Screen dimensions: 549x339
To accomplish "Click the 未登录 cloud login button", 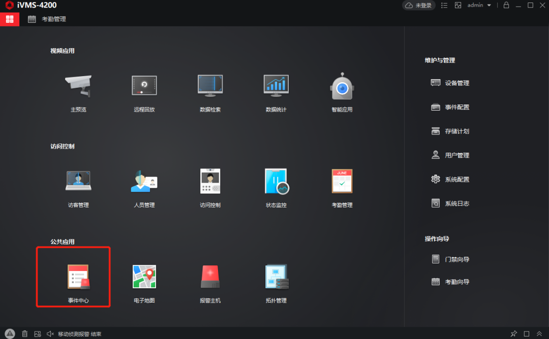I will tap(419, 5).
